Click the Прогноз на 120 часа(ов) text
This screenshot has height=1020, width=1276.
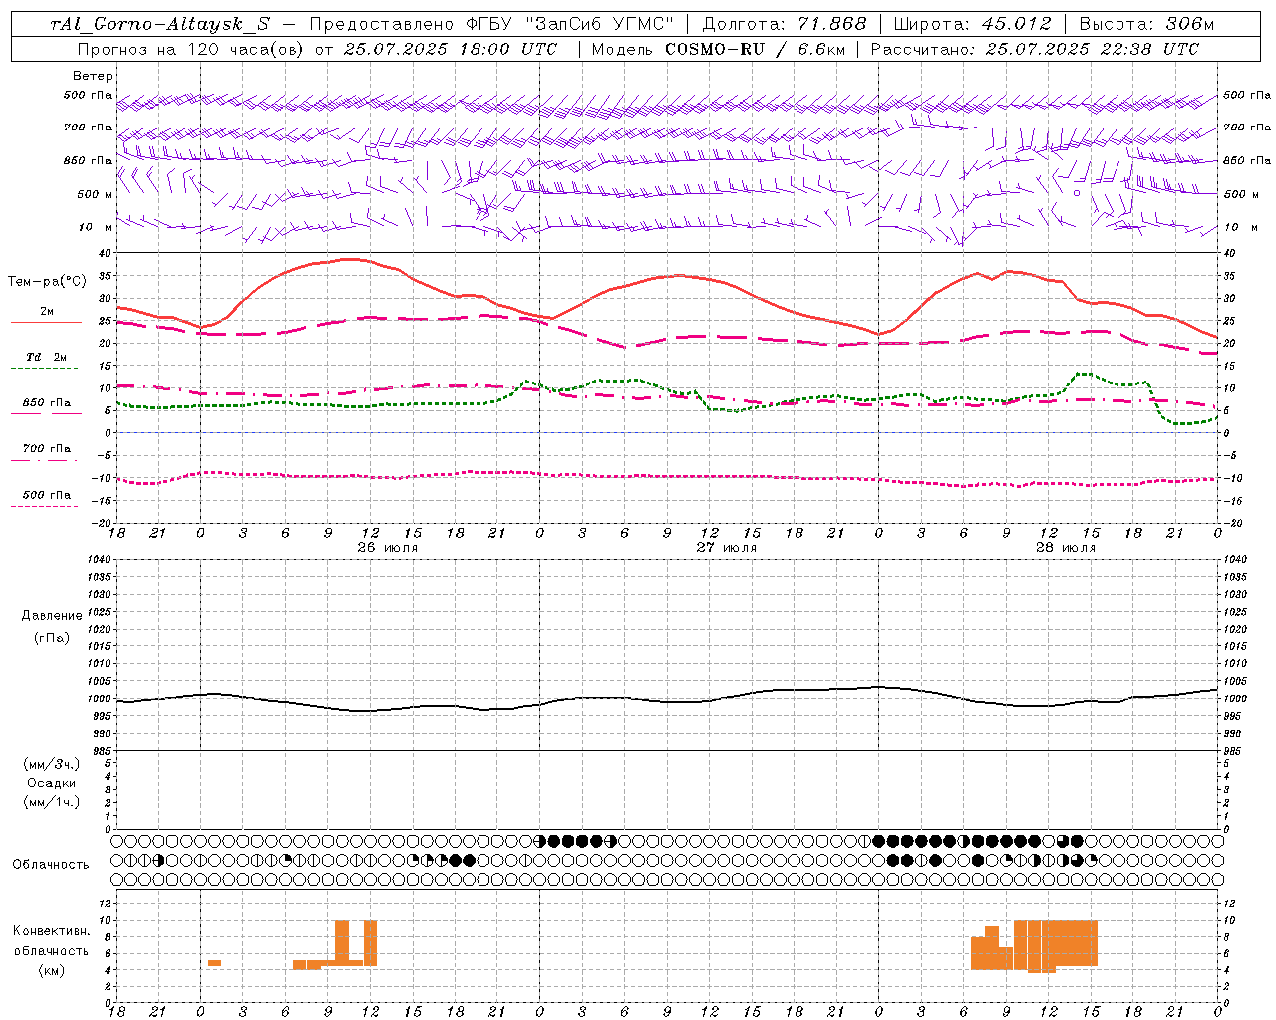191,49
